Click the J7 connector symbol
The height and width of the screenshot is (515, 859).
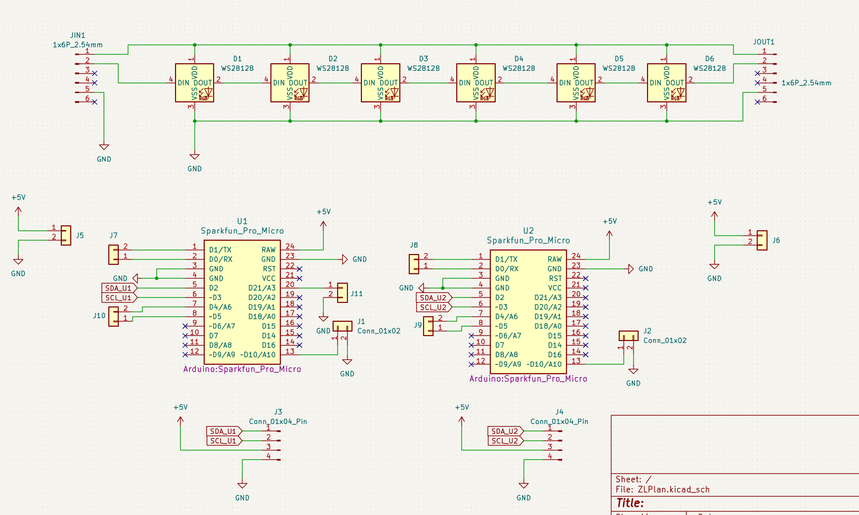coord(113,254)
